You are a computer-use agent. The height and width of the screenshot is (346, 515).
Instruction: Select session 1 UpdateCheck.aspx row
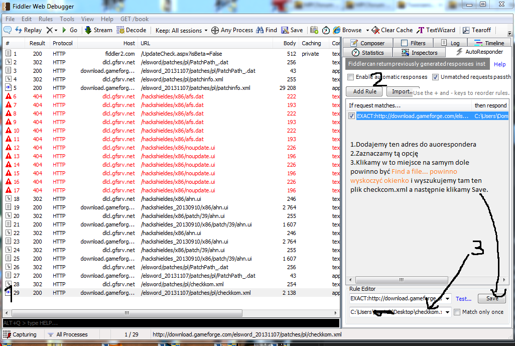click(x=172, y=54)
